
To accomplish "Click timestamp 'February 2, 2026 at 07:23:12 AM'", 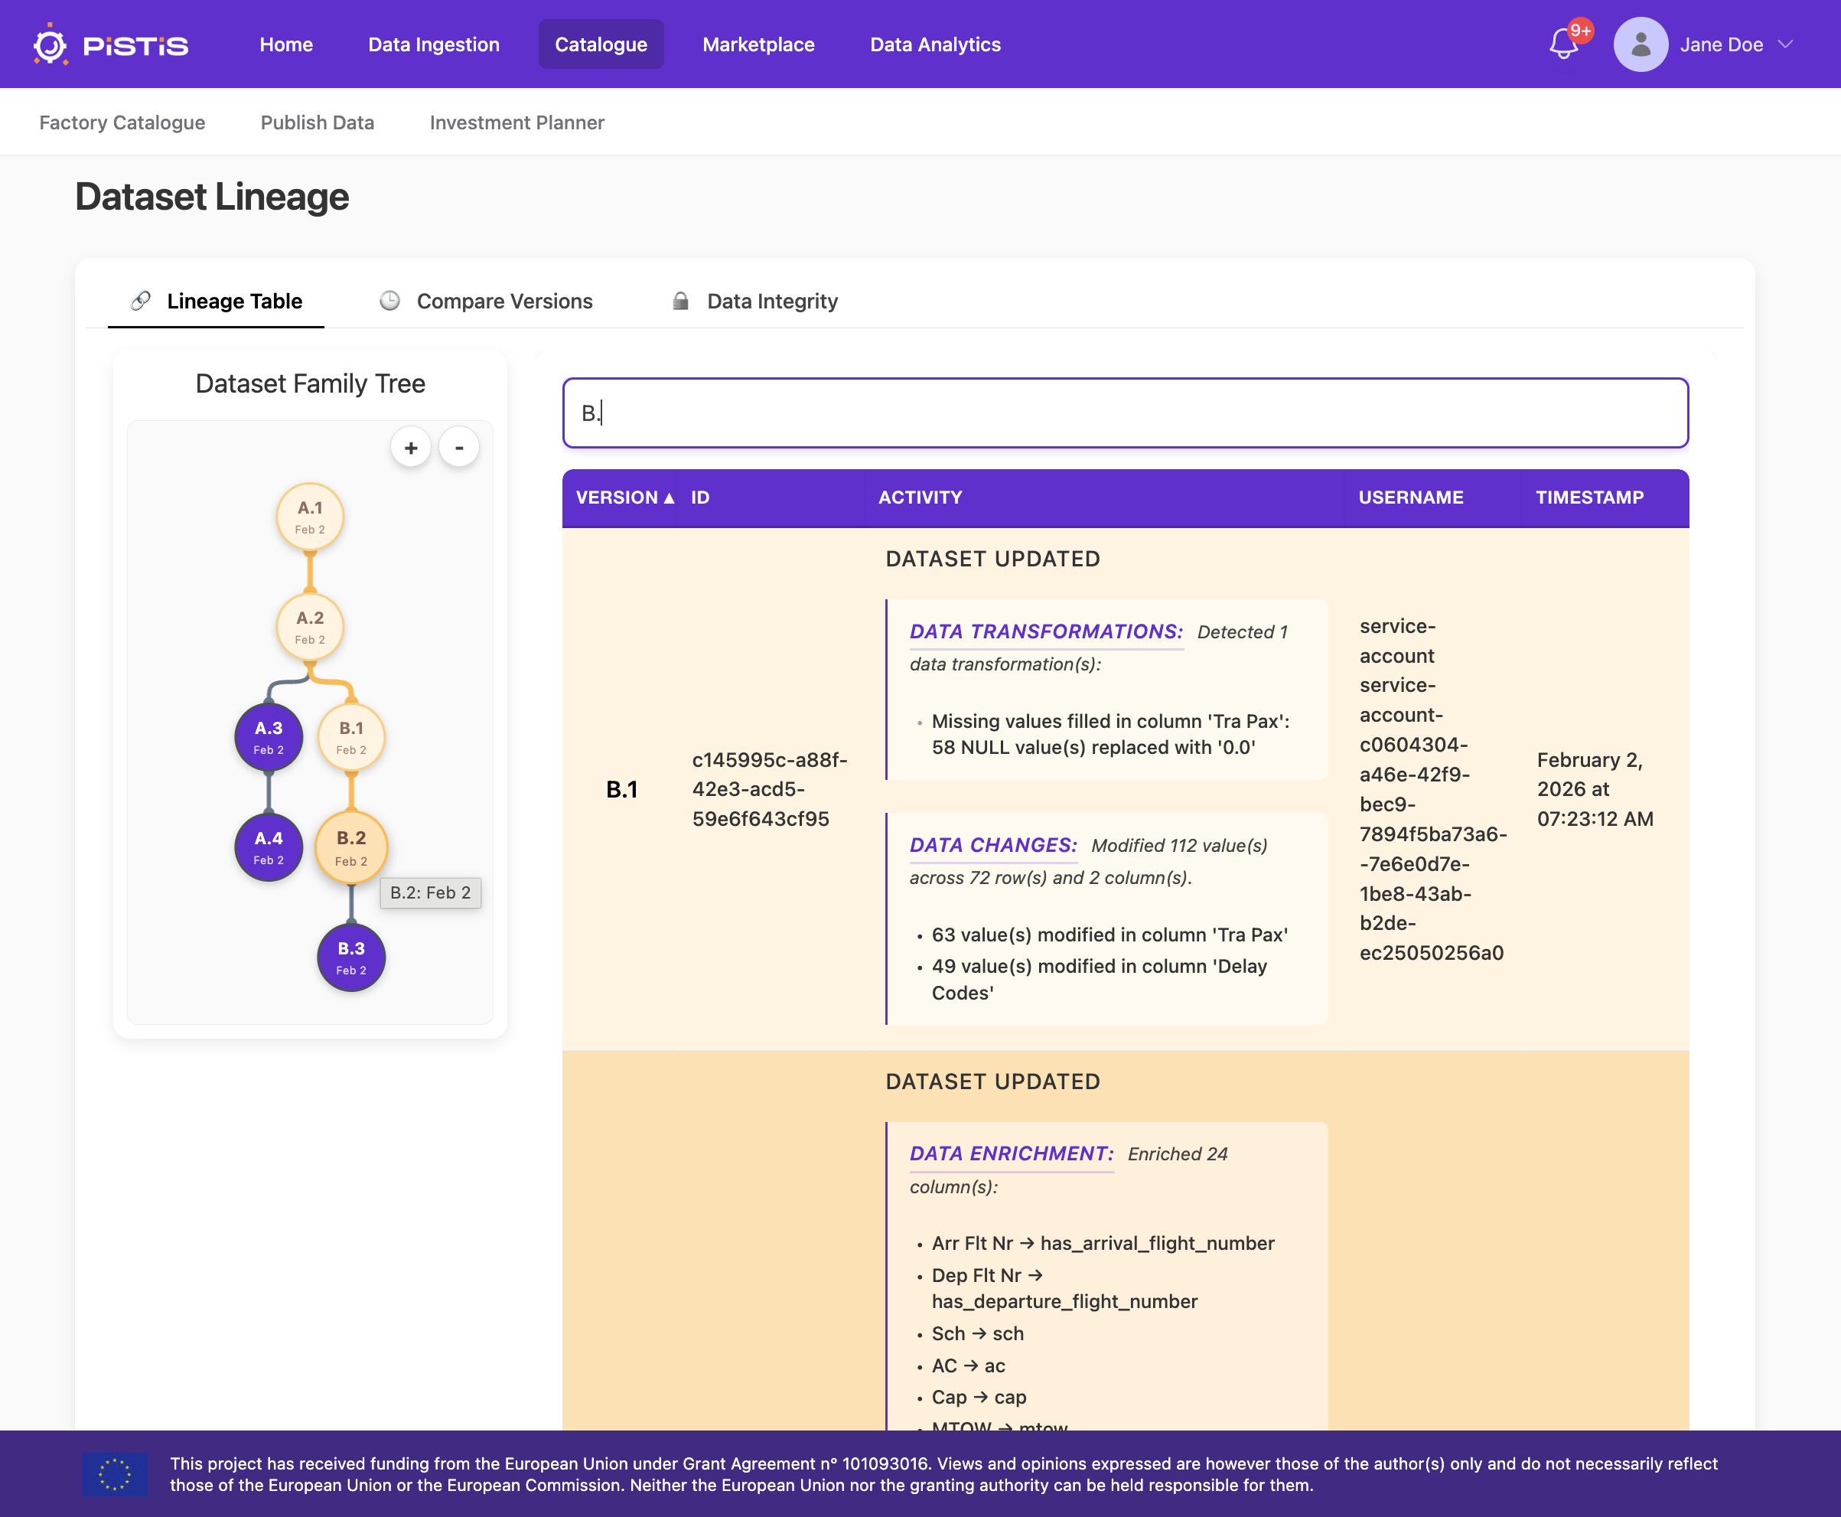I will 1595,789.
